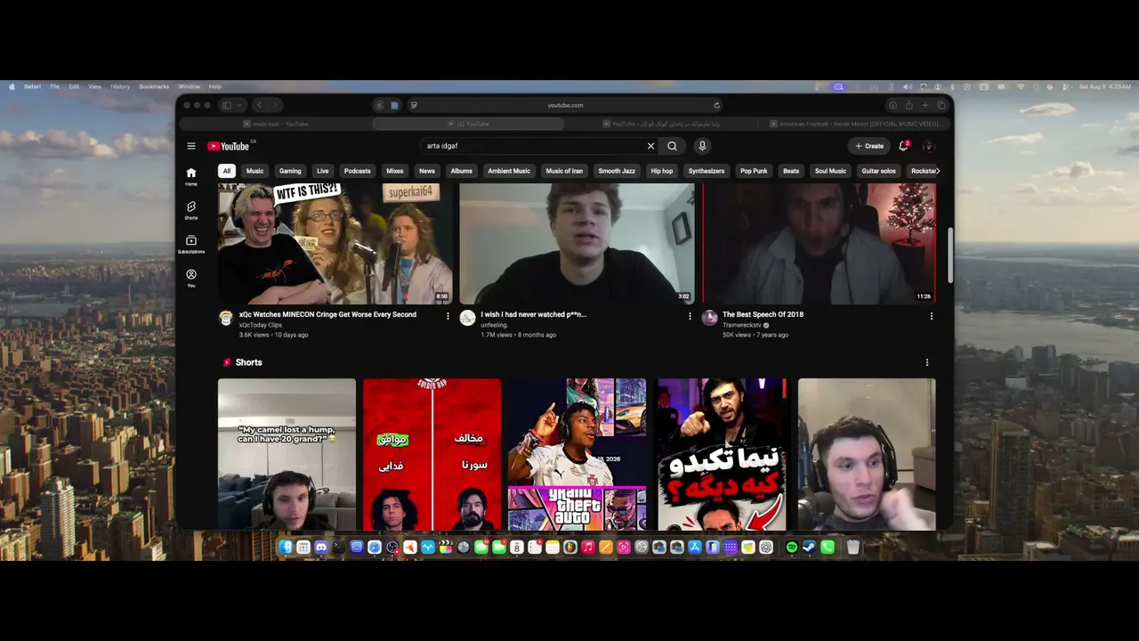Select the Pop Punk chip

(754, 171)
